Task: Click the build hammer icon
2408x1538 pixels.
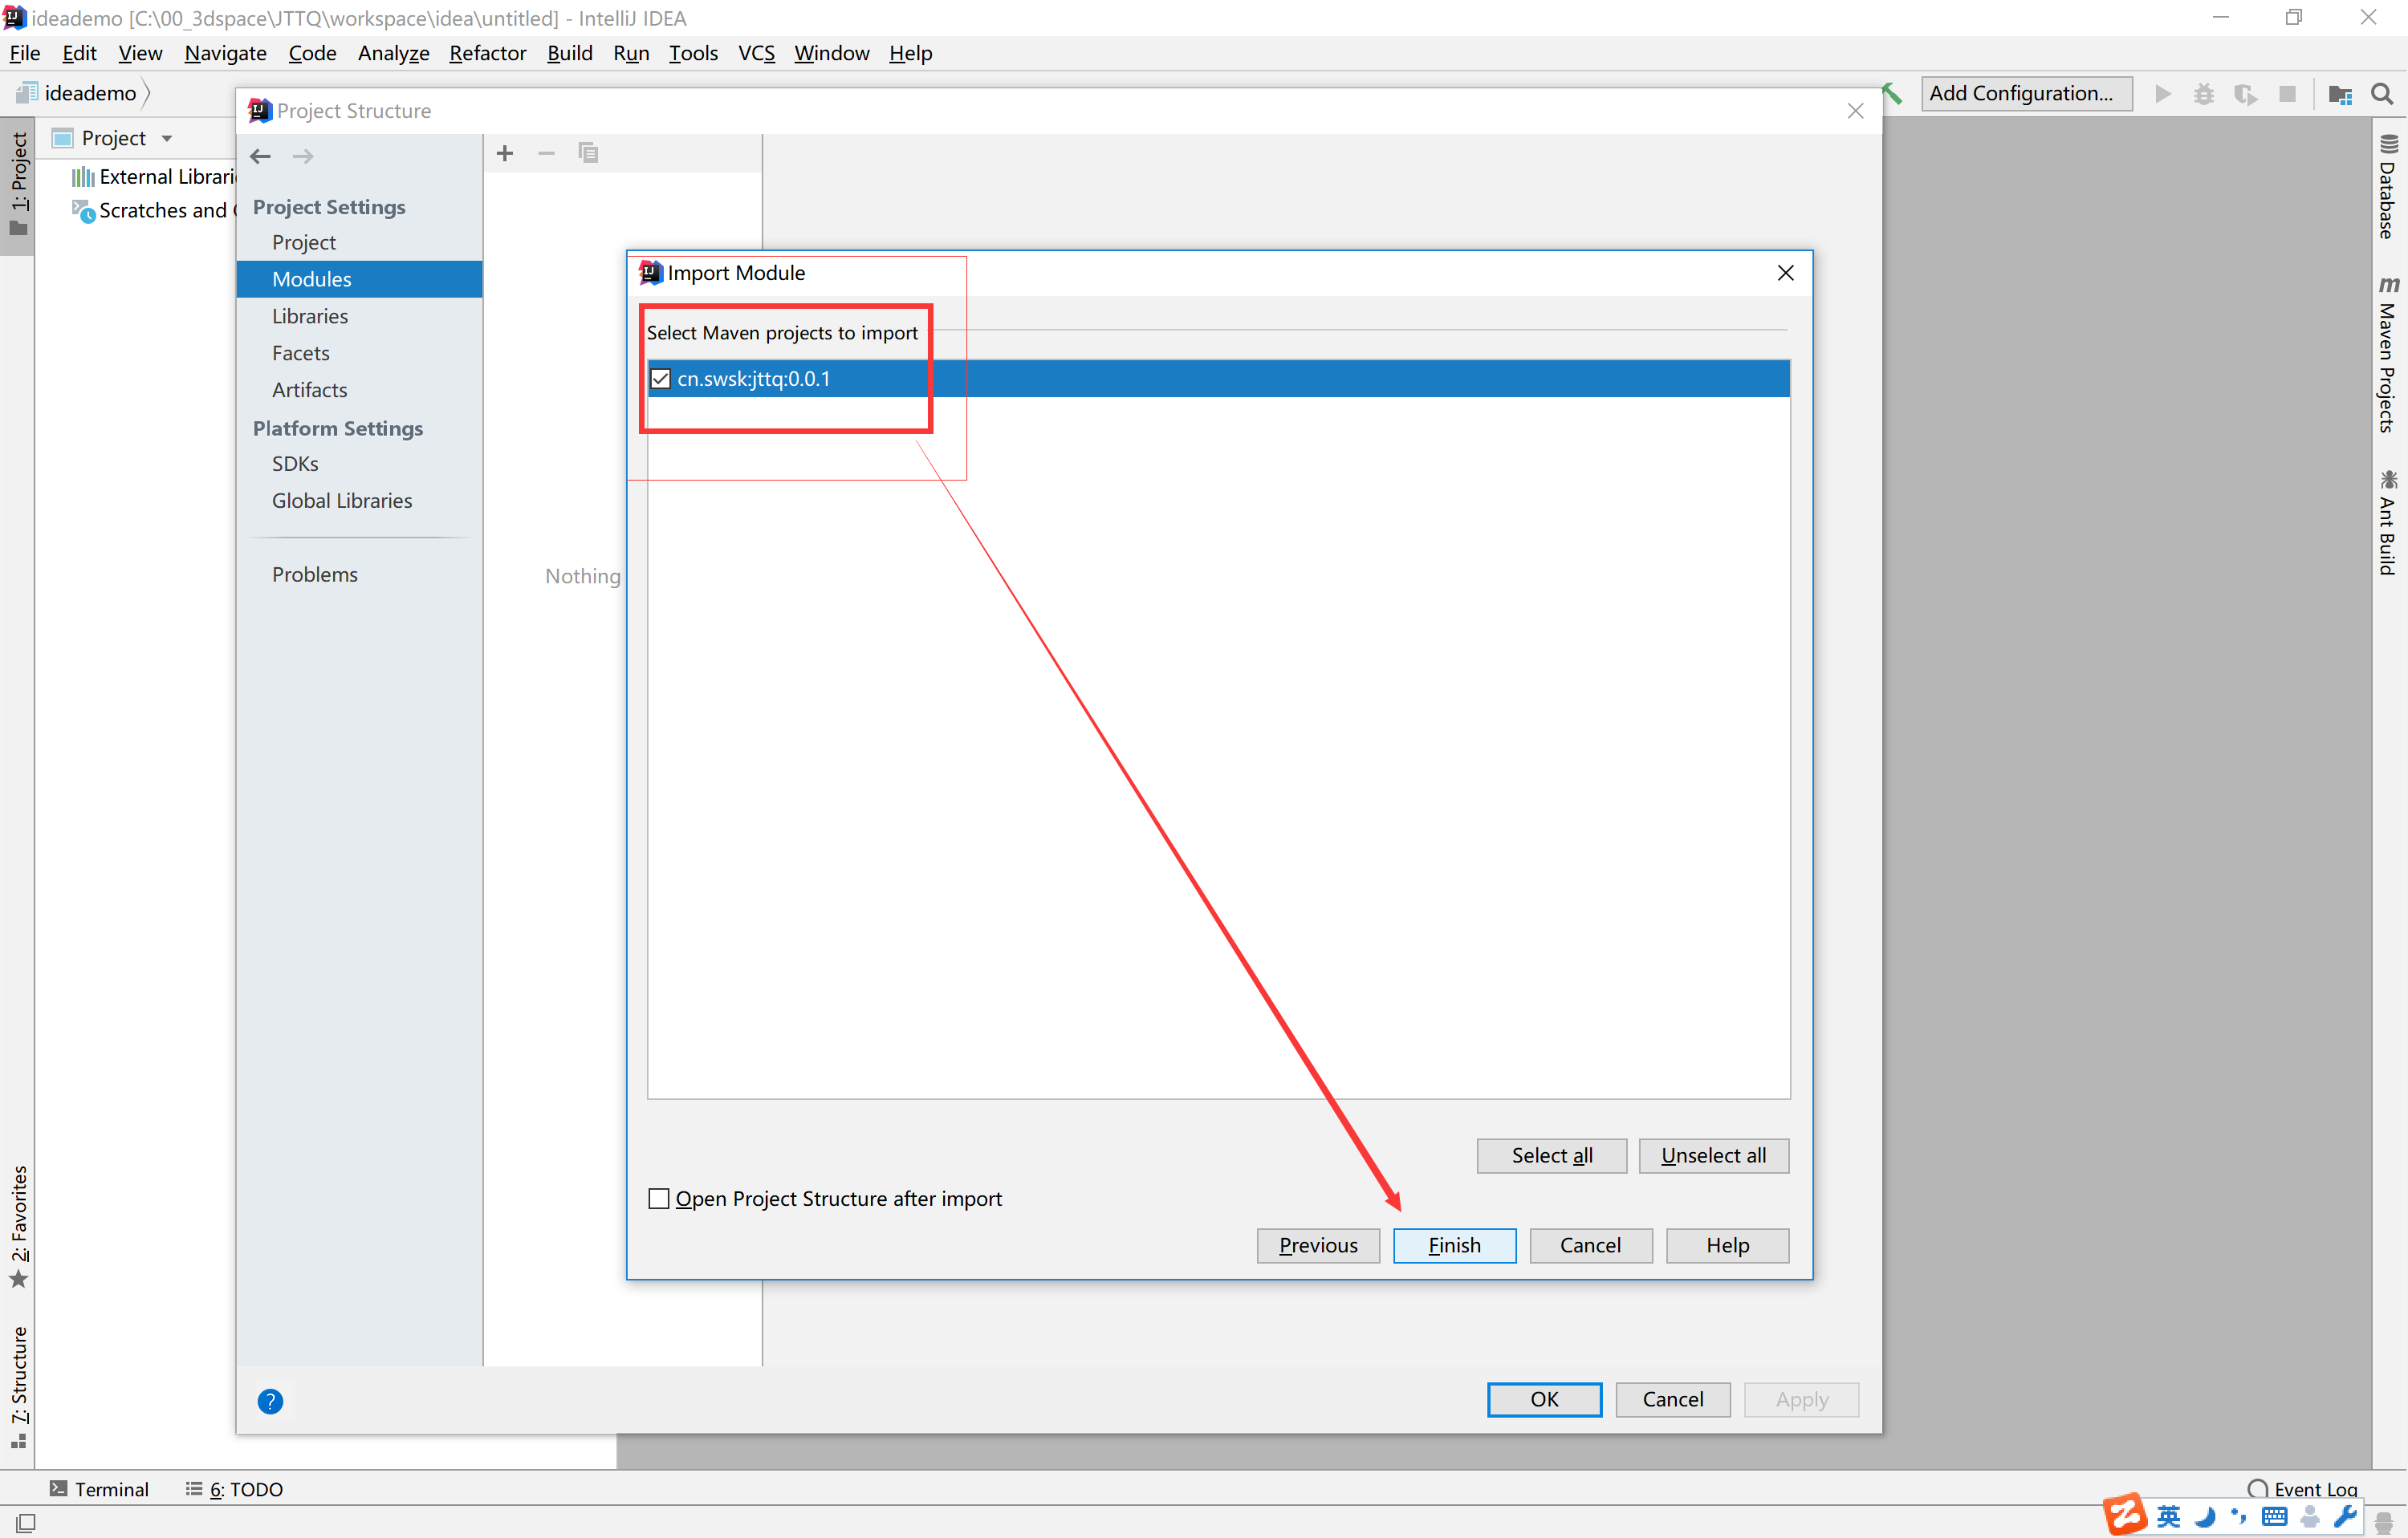Action: (1893, 93)
